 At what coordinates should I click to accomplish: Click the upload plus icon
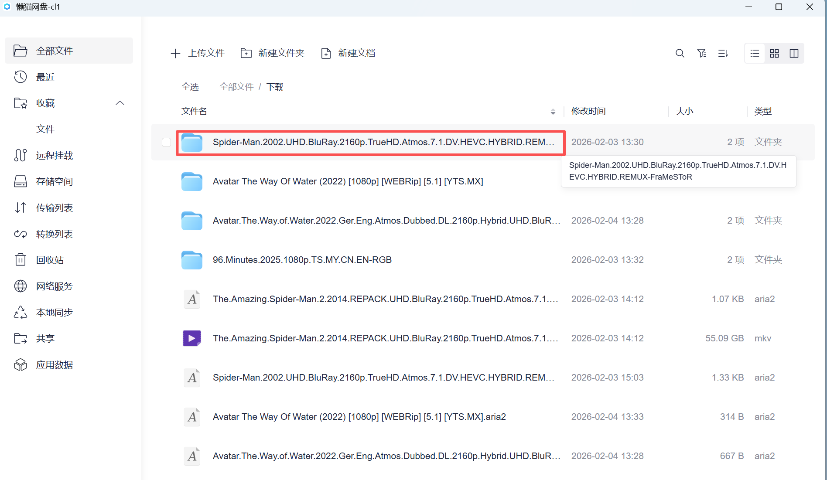point(175,53)
